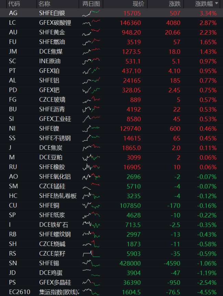This screenshot has height=296, width=223.
Task: Select the JM code for DCE焦煤
Action: pyautogui.click(x=13, y=51)
